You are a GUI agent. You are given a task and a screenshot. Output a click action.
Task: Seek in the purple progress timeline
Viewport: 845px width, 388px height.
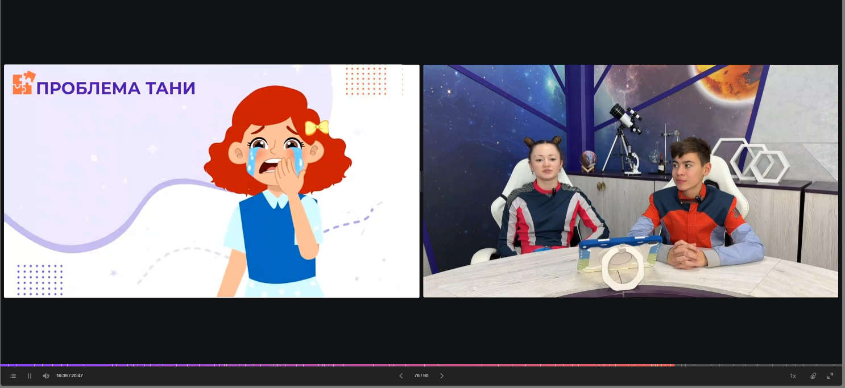tap(337, 365)
